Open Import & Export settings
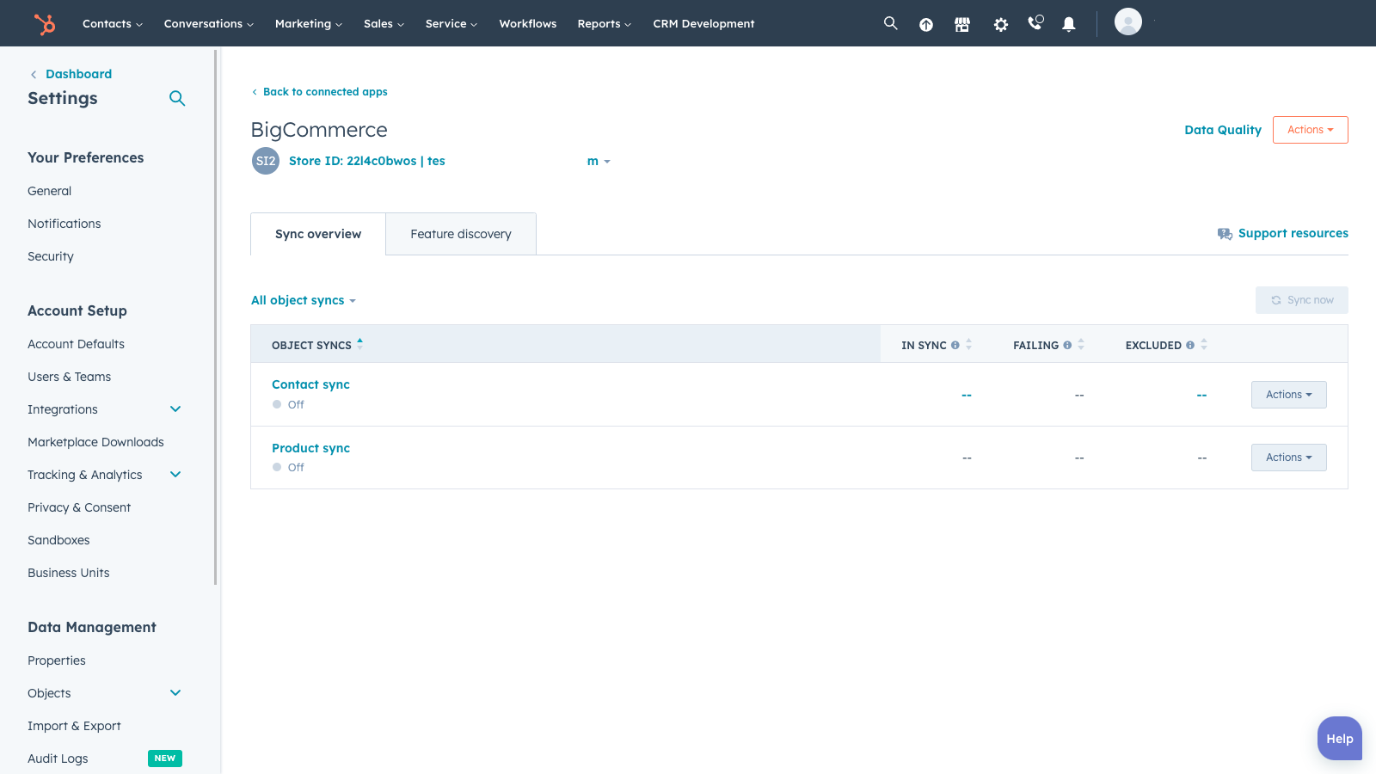The image size is (1376, 774). (74, 726)
